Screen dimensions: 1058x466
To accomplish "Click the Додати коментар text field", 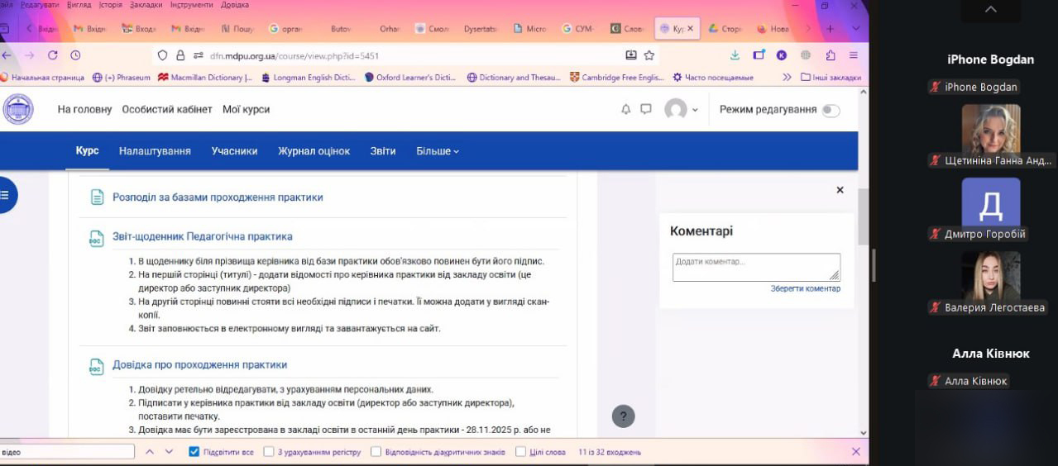I will coord(754,266).
